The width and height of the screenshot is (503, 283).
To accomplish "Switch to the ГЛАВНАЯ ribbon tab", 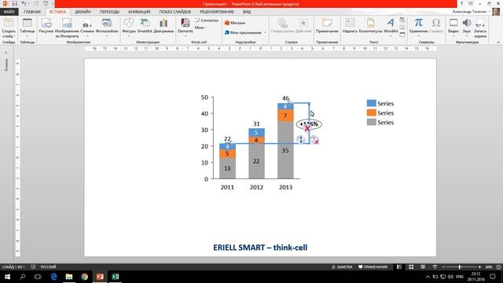I will pos(32,12).
